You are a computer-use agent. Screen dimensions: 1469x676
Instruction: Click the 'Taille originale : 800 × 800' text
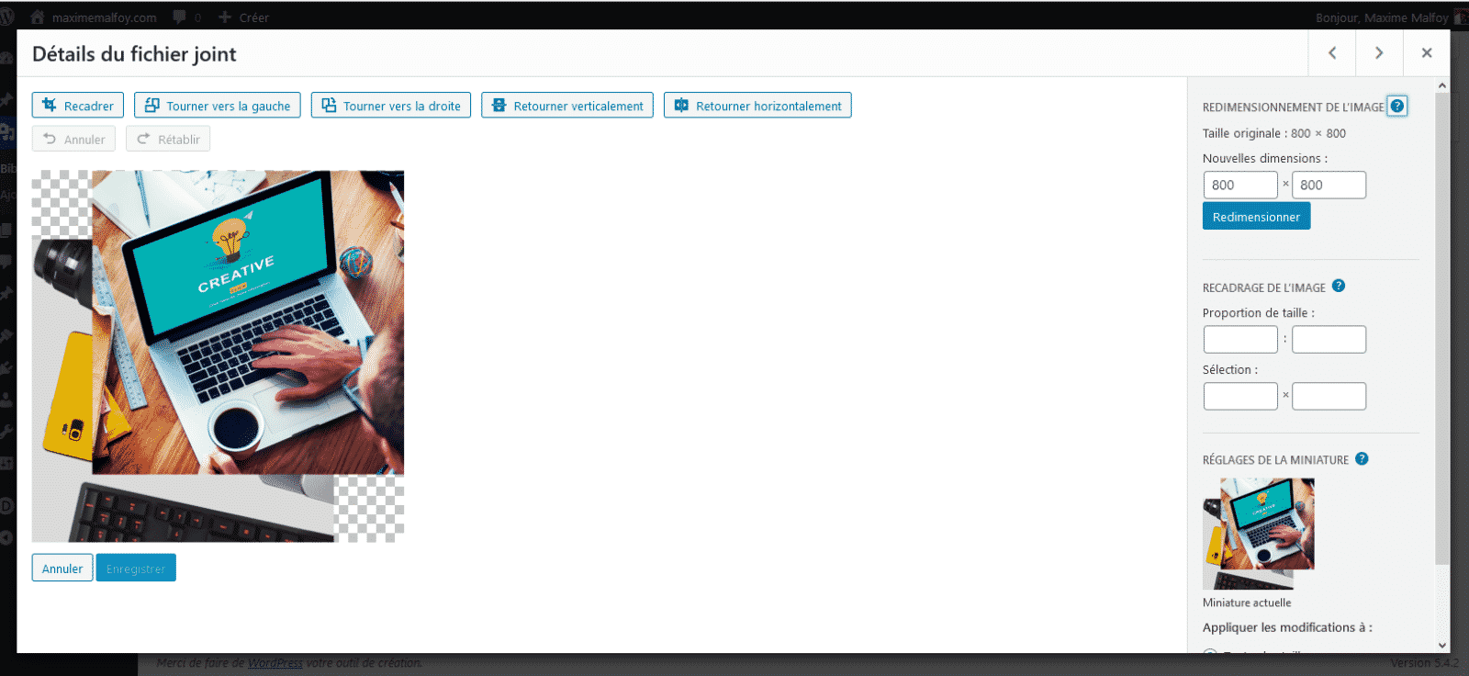[x=1274, y=133]
